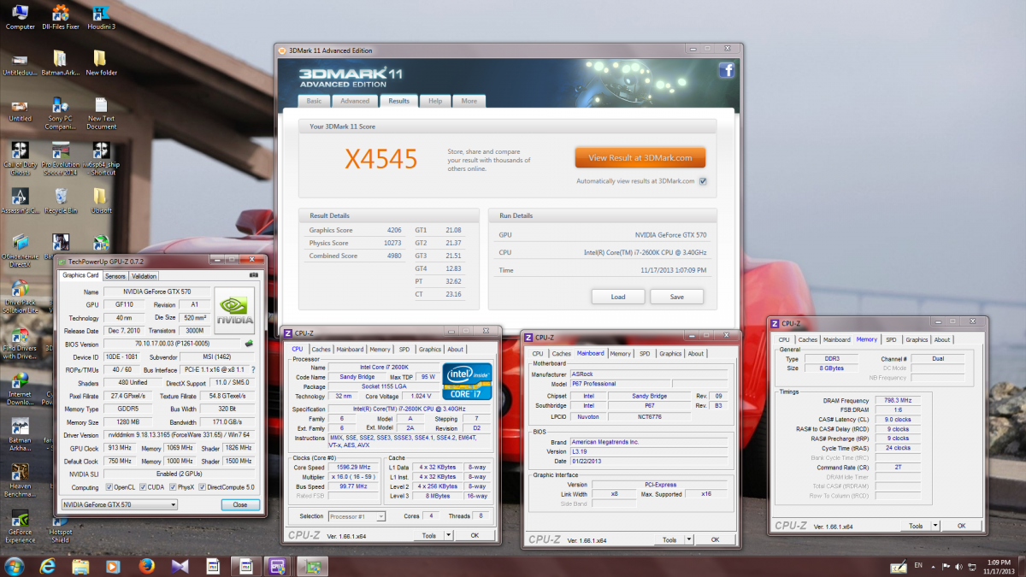Open the Help tab in 3DMark 11
Viewport: 1026px width, 577px height.
pos(435,101)
